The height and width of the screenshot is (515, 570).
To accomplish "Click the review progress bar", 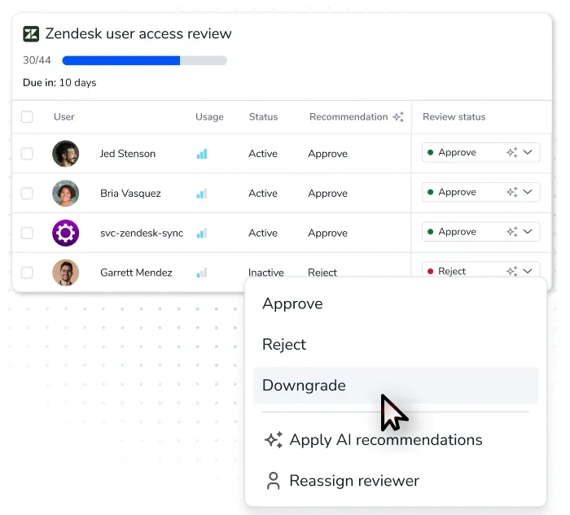I will click(145, 60).
